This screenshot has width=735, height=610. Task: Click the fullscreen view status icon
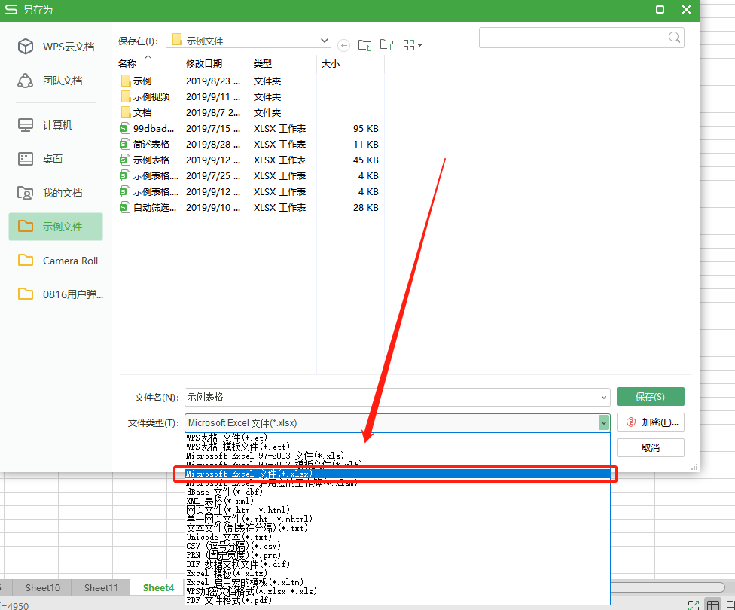point(694,605)
